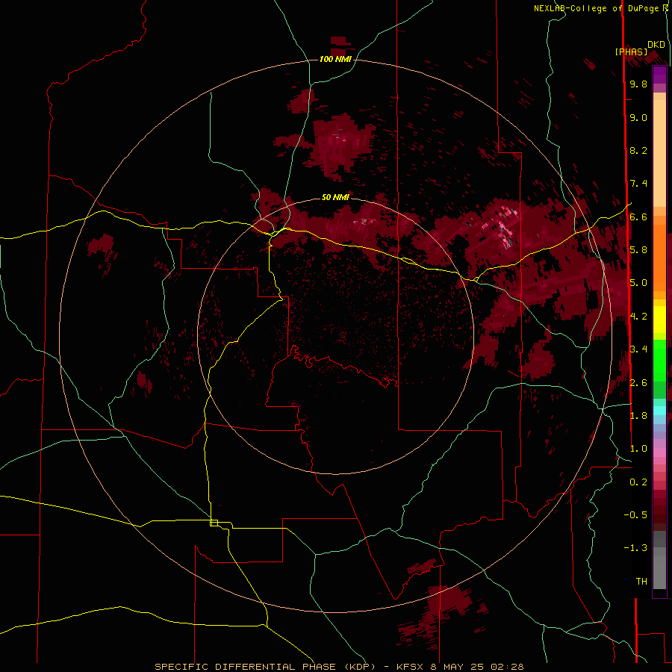Screen dimensions: 672x672
Task: Click the orange segment of the color bar
Action: coord(659,258)
